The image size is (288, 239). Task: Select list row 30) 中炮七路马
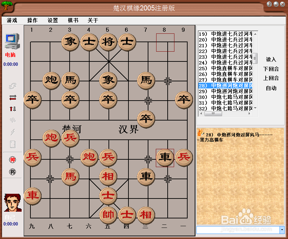(x=225, y=97)
